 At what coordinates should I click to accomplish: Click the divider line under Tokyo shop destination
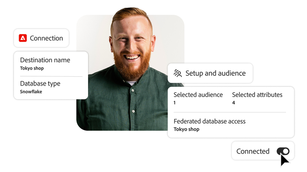click(x=51, y=76)
